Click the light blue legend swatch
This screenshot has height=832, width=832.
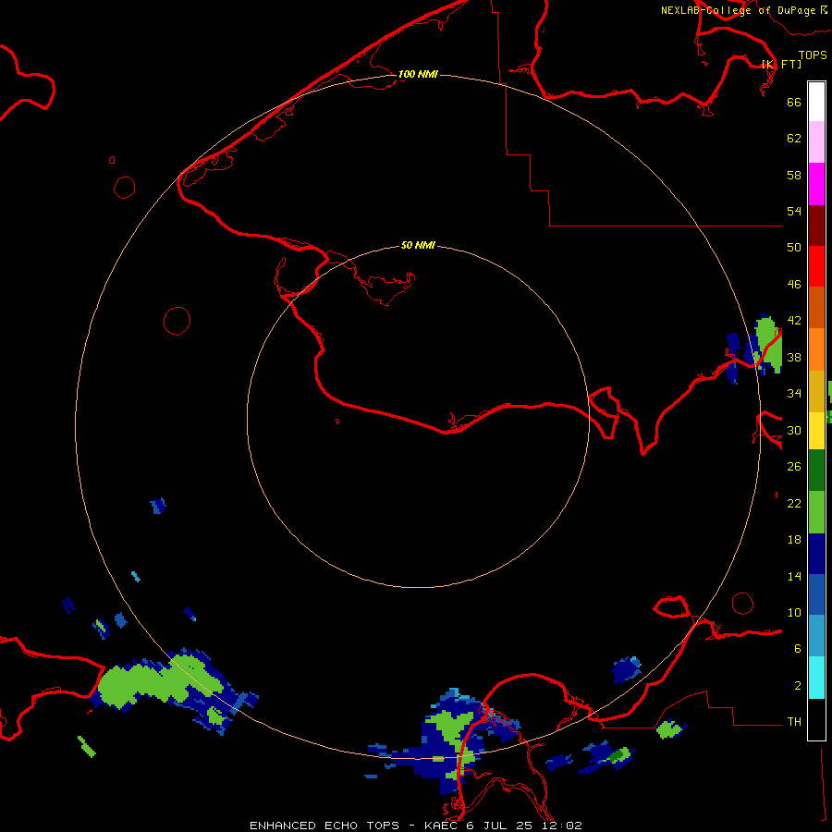point(816,636)
